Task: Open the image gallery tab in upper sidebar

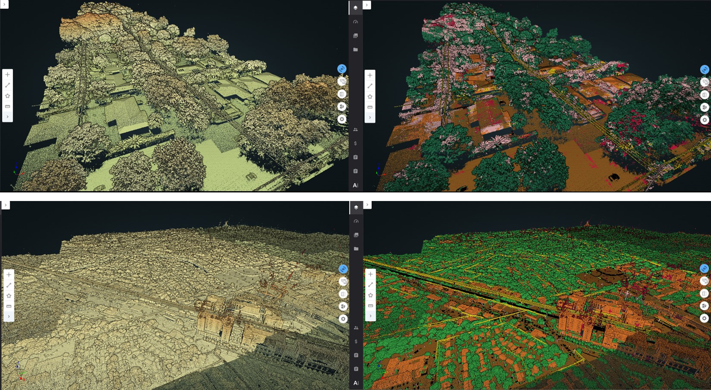Action: pyautogui.click(x=355, y=36)
